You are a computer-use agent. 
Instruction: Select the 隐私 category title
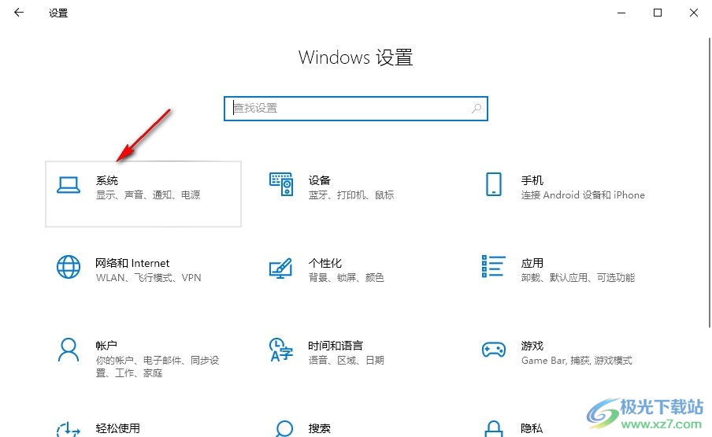pos(532,428)
